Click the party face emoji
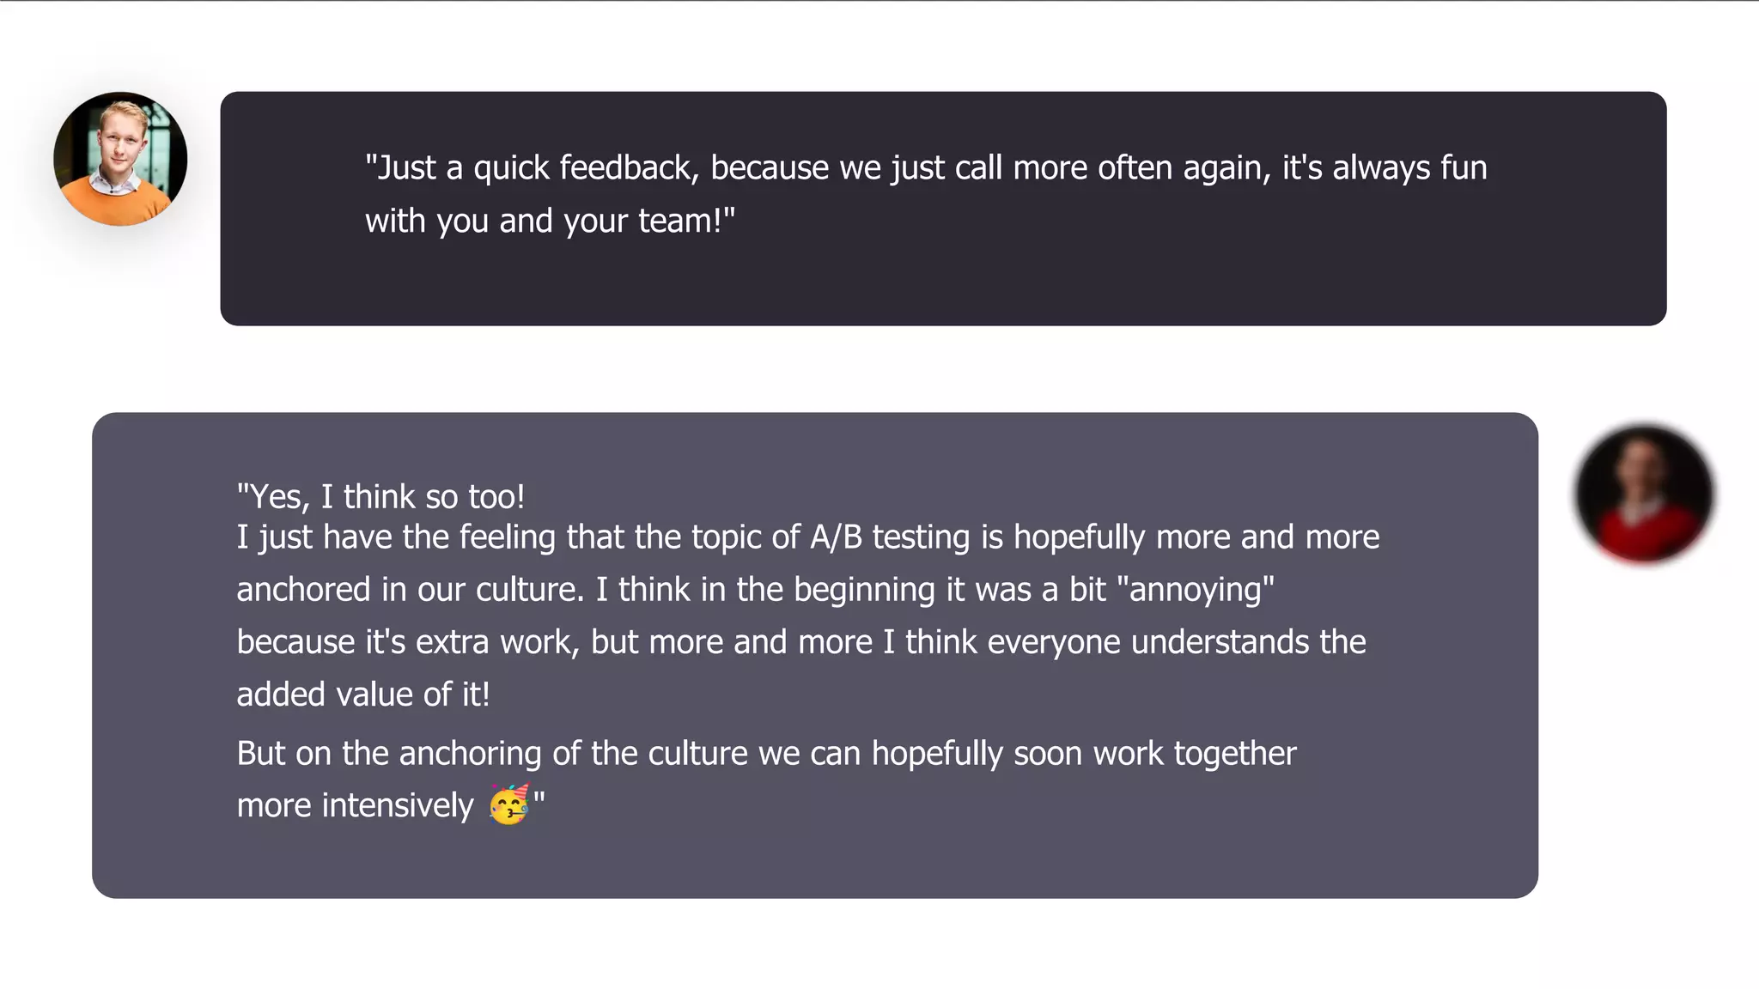This screenshot has width=1759, height=989. coord(508,804)
